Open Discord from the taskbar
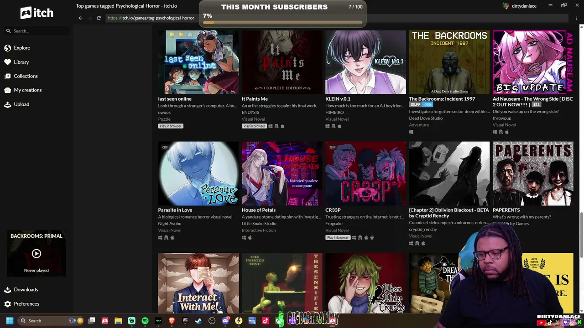The width and height of the screenshot is (584, 328). (225, 321)
